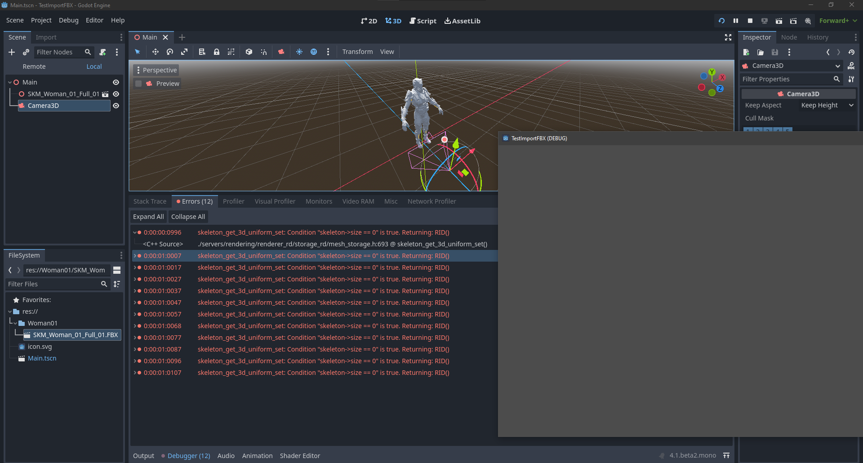
Task: Create a new resource in the Inspector
Action: pyautogui.click(x=747, y=52)
